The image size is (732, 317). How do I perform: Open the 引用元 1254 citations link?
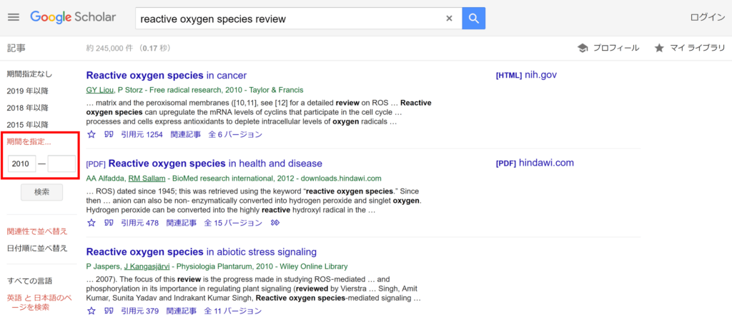tap(142, 135)
